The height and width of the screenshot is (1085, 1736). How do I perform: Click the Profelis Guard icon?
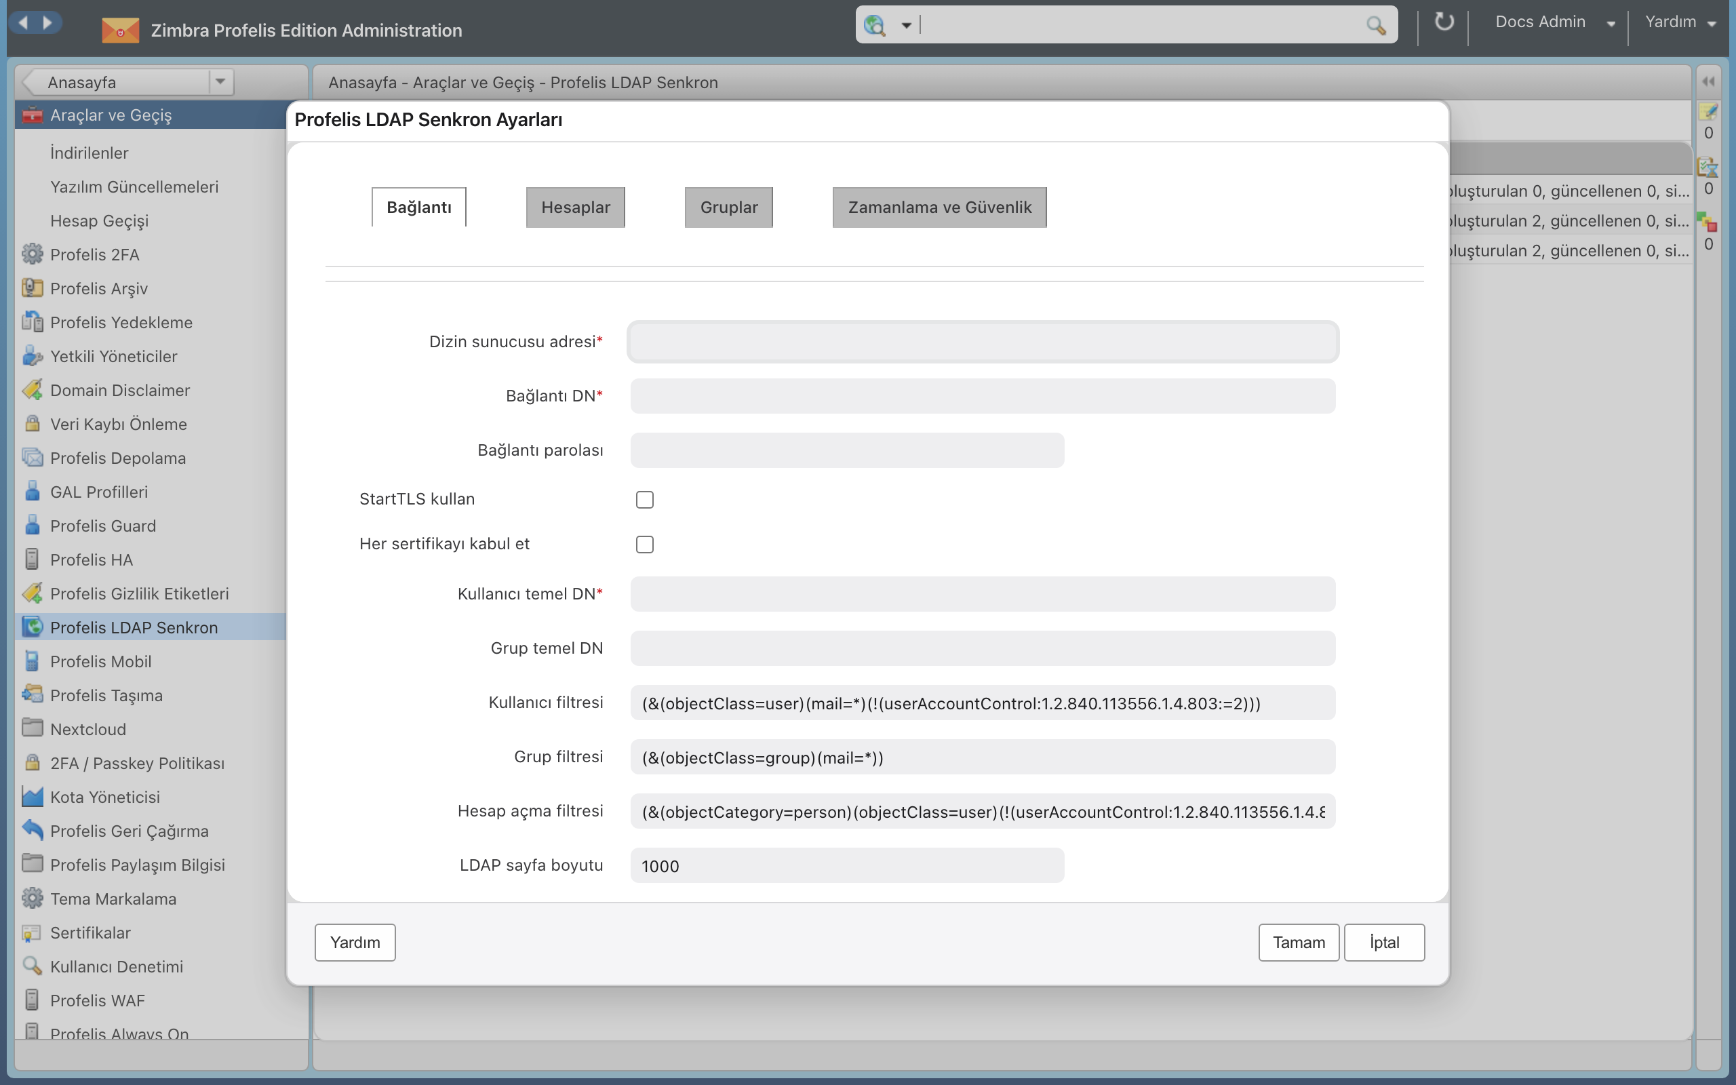tap(33, 526)
